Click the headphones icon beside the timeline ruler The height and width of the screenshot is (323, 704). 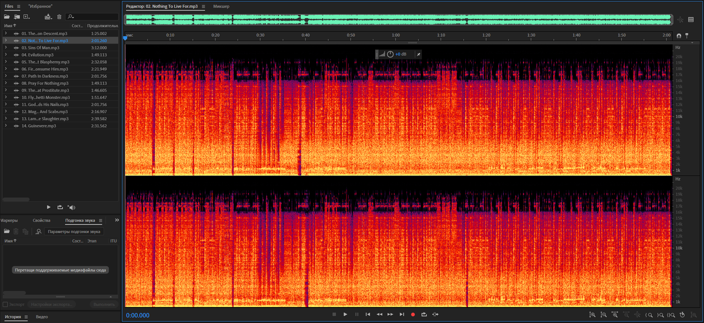[x=679, y=36]
